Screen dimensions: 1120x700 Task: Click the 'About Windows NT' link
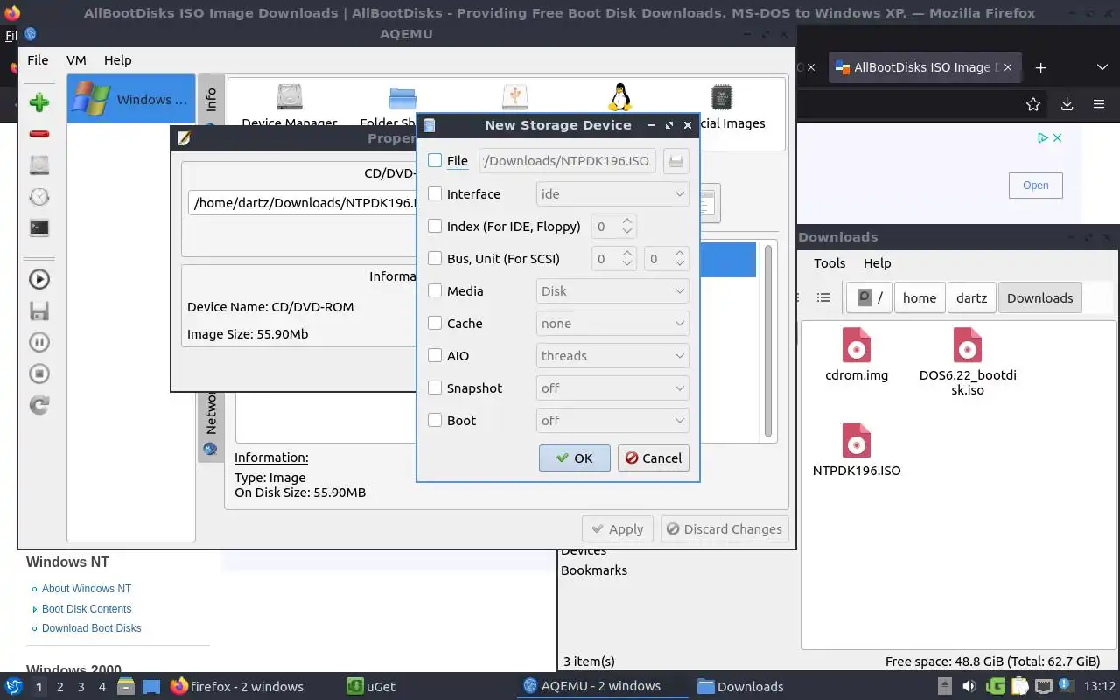pos(87,589)
